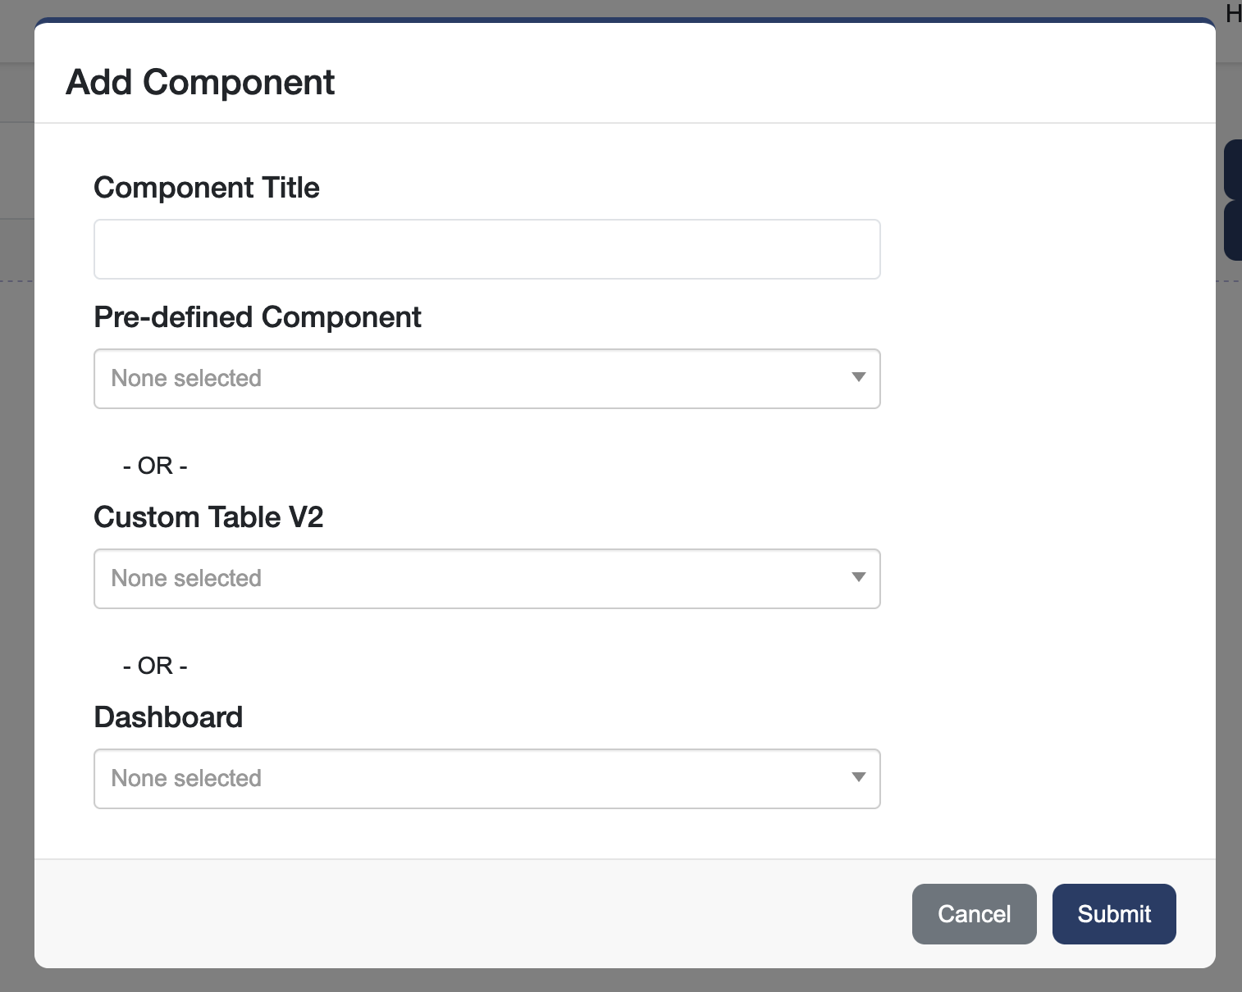1242x992 pixels.
Task: Click the Dashboard field label
Action: point(168,717)
